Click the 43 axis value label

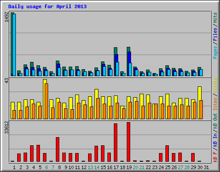pyautogui.click(x=6, y=81)
